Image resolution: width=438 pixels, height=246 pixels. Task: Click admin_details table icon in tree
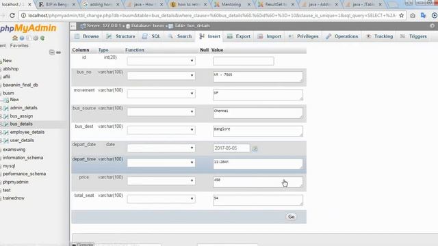click(6, 108)
